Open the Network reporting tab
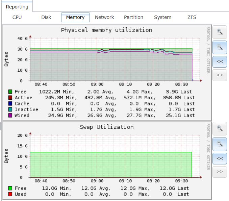 tap(104, 17)
